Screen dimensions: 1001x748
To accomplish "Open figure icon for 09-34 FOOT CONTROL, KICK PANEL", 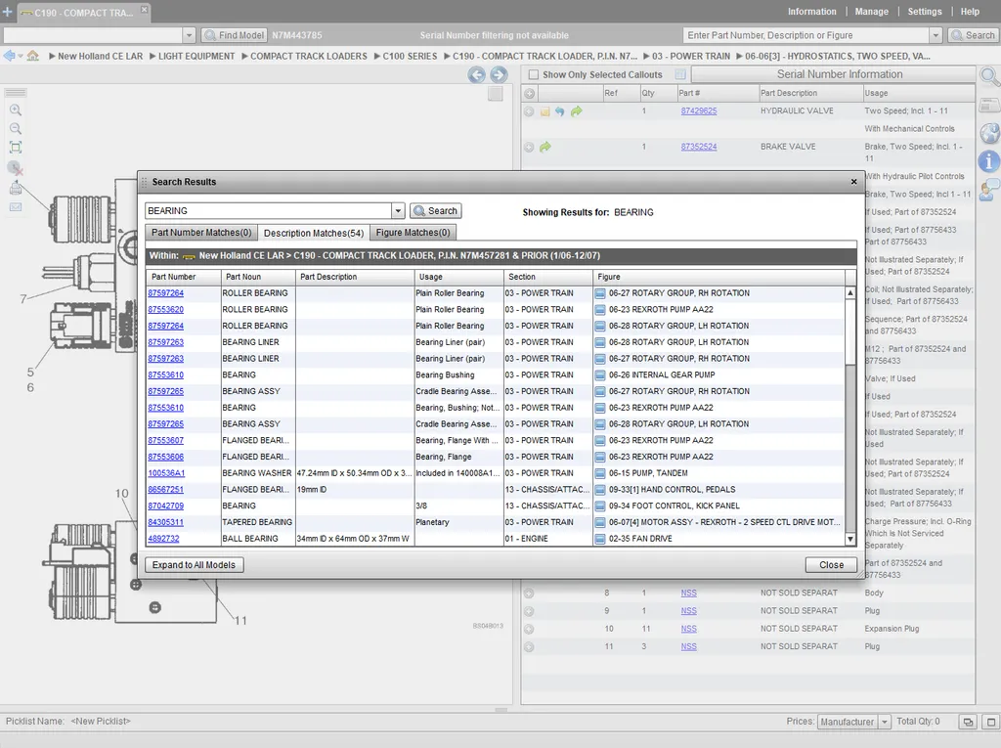I will 600,506.
